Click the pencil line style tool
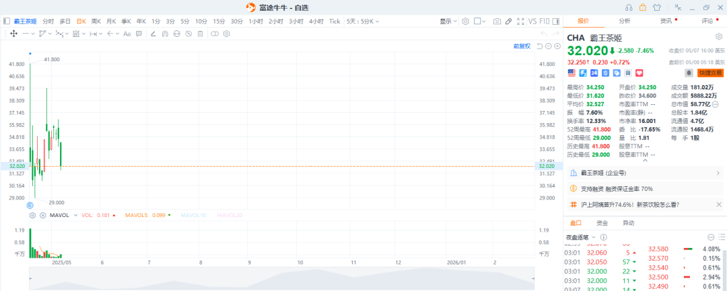This screenshot has width=727, height=291. 153,34
